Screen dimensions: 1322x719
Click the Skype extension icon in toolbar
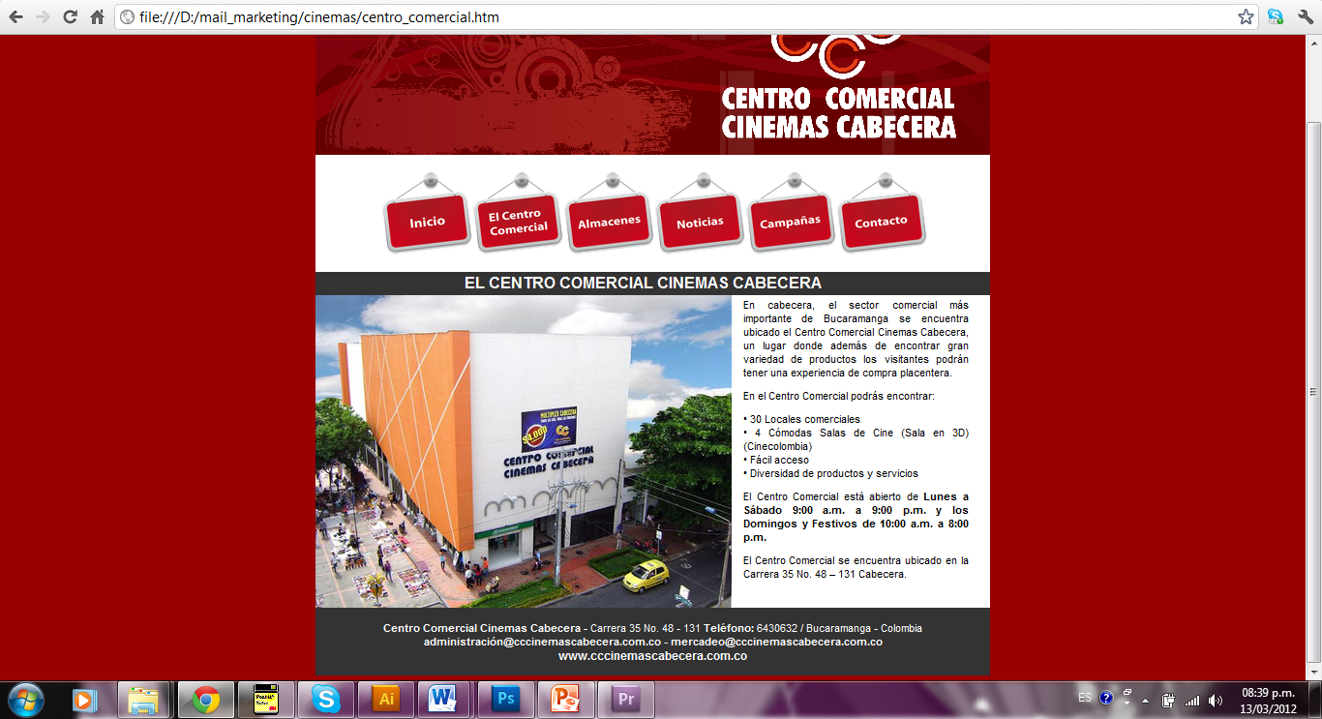coord(1276,16)
